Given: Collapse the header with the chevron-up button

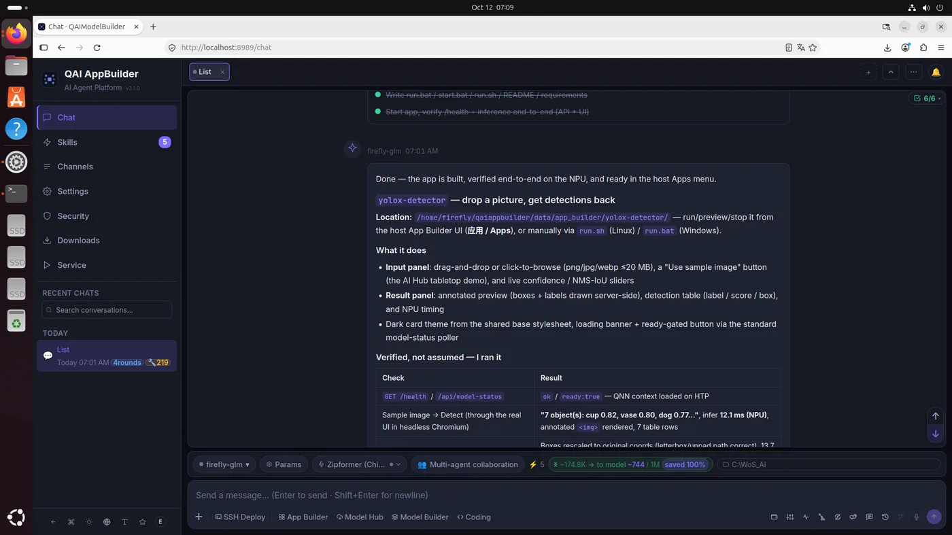Looking at the screenshot, I should pos(891,72).
